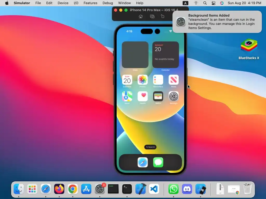Open the File menu
The width and height of the screenshot is (266, 199).
pyautogui.click(x=38, y=3)
